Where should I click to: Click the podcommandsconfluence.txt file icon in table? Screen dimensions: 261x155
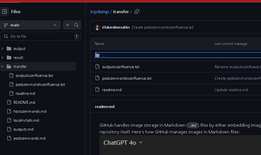(97, 78)
